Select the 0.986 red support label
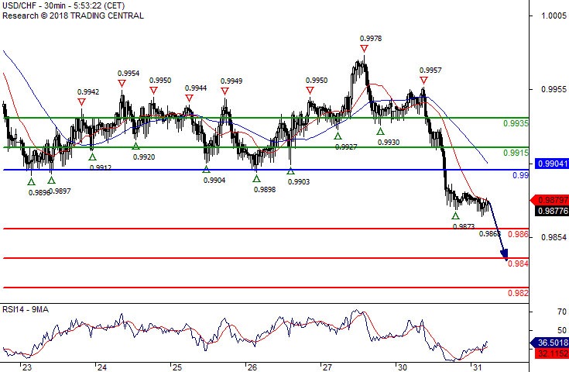 pyautogui.click(x=518, y=234)
